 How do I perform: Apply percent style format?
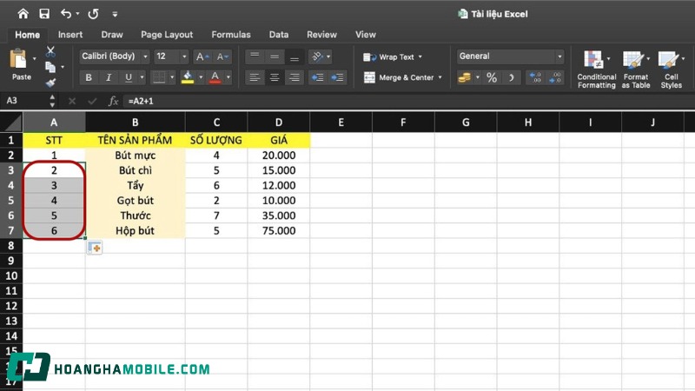tap(492, 77)
